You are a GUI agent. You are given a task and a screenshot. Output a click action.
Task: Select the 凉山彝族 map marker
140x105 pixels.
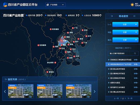(x=55, y=62)
